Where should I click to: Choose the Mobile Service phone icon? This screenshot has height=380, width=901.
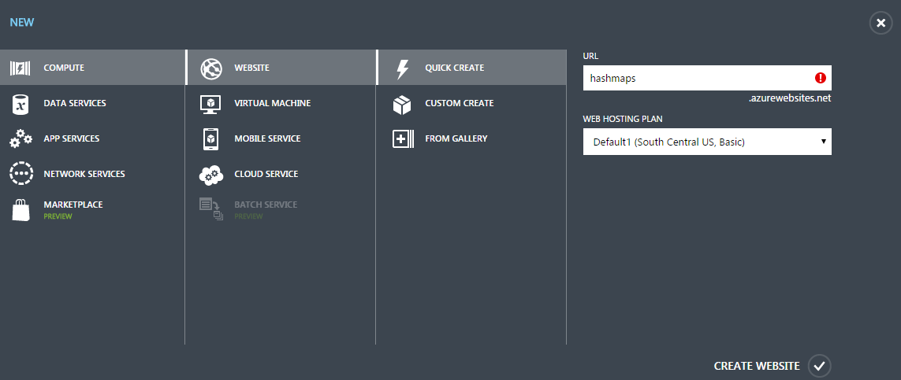coord(211,138)
